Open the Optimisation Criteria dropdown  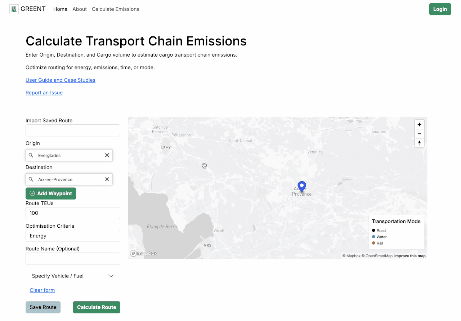73,236
